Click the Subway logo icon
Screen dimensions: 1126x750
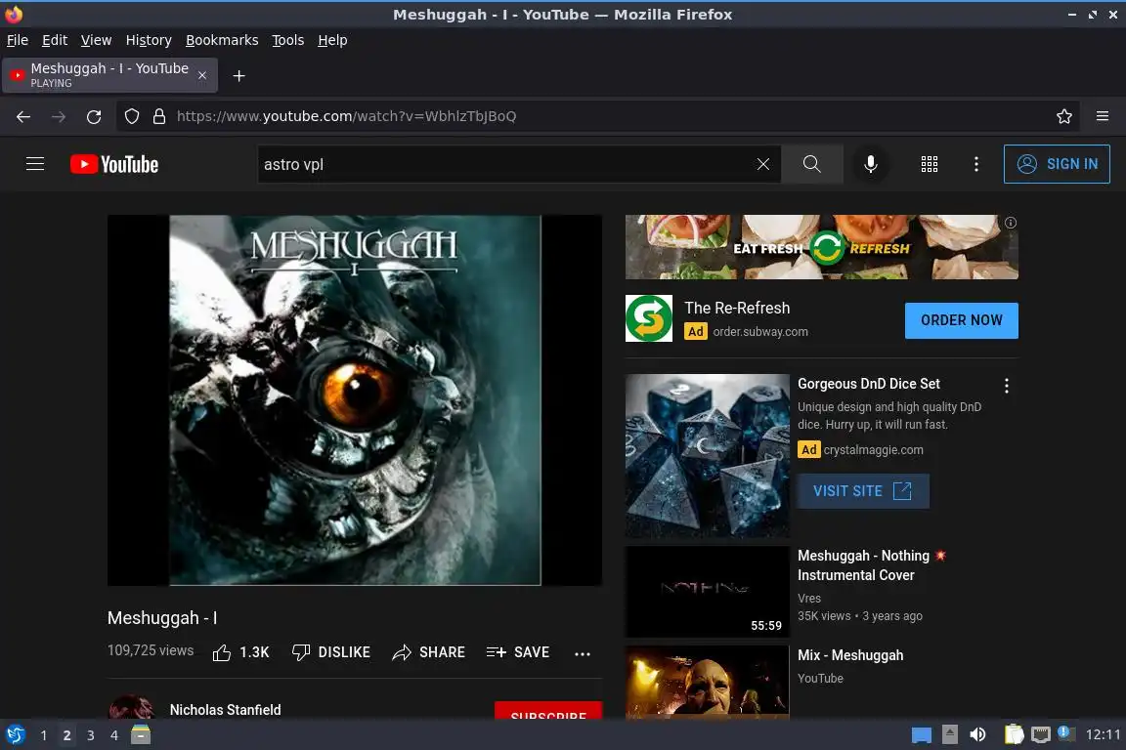point(648,318)
